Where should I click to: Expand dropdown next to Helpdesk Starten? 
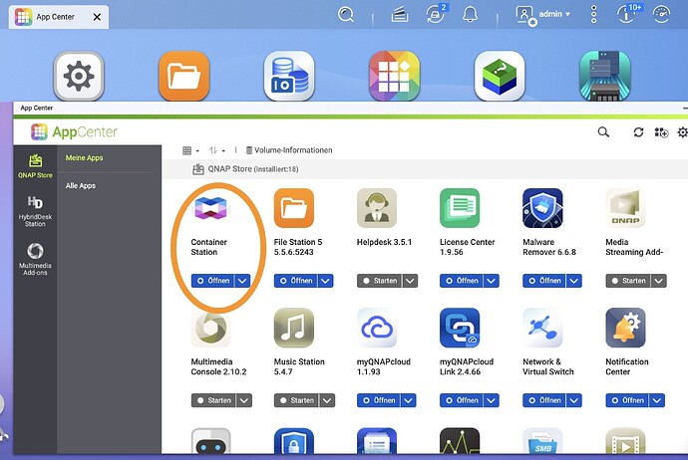click(410, 281)
